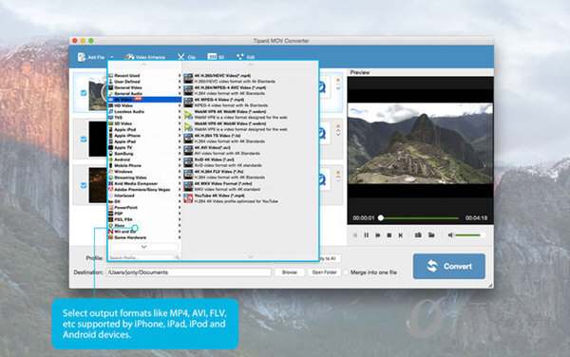Click the Android robot icon
Viewport: 570px width, 357px height.
point(111,160)
